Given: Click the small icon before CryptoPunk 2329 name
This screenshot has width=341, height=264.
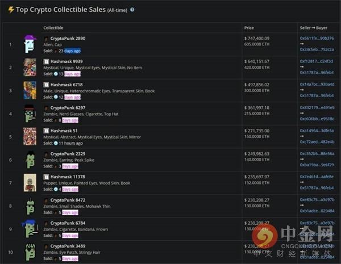Looking at the screenshot, I should coord(46,154).
